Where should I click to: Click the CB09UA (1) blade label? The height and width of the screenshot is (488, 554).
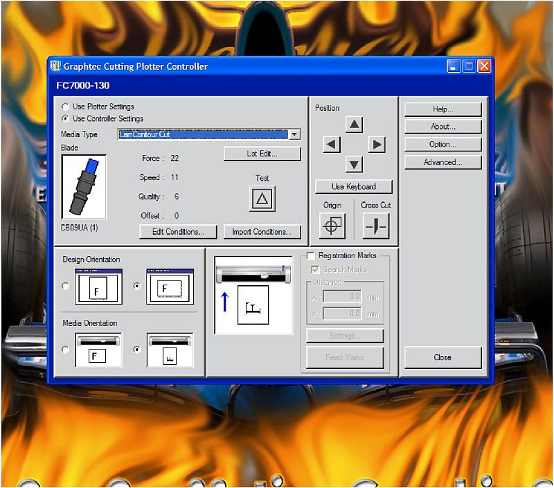click(80, 228)
